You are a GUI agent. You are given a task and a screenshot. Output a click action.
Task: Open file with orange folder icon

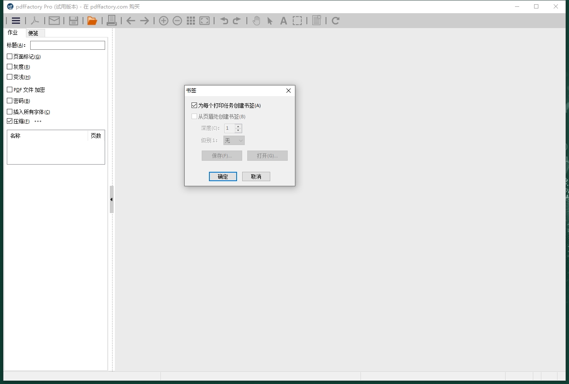92,20
